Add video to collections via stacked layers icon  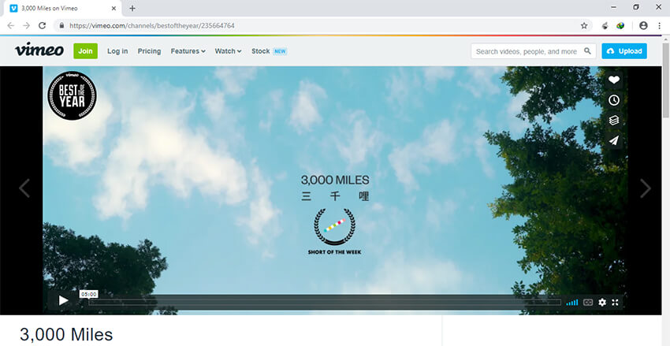coord(614,121)
